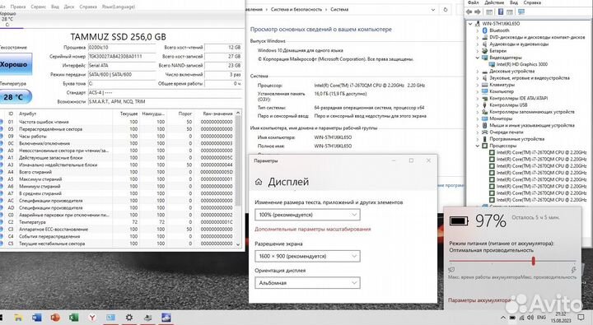Click the volume speaker icon in system tray
The height and width of the screenshot is (325, 593).
coord(530,318)
